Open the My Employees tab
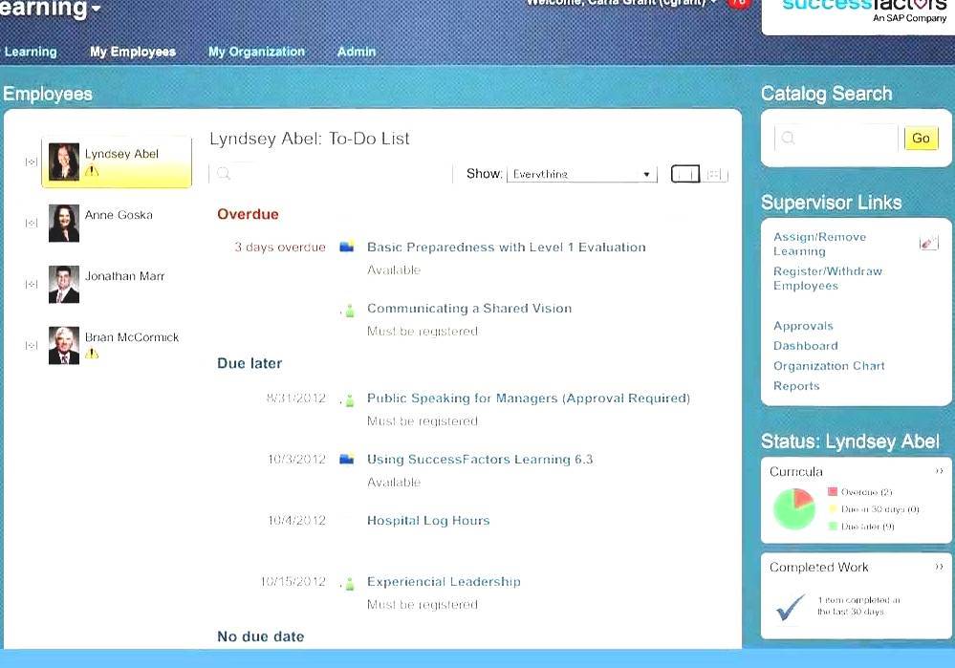Screen dimensions: 955x668 coord(133,52)
